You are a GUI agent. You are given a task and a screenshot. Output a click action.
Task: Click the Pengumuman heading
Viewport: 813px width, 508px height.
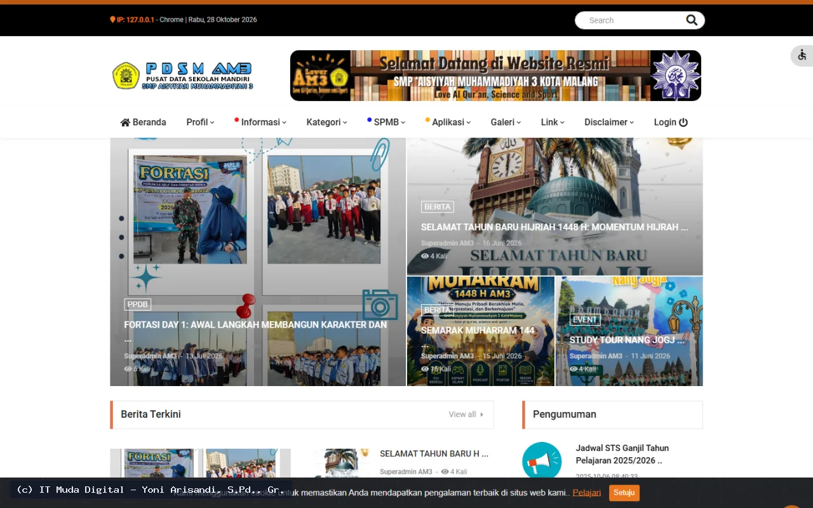(x=565, y=414)
